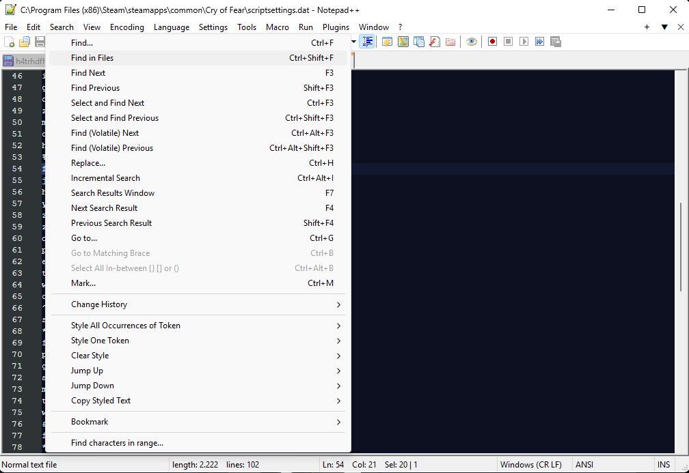Image resolution: width=689 pixels, height=473 pixels.
Task: Start macro recording with the red dot icon
Action: tap(493, 42)
